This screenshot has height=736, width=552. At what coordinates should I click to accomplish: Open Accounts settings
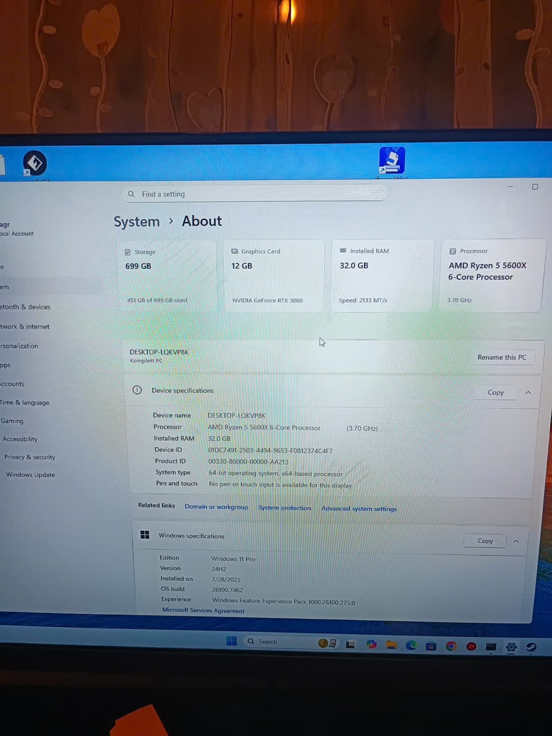click(x=13, y=384)
